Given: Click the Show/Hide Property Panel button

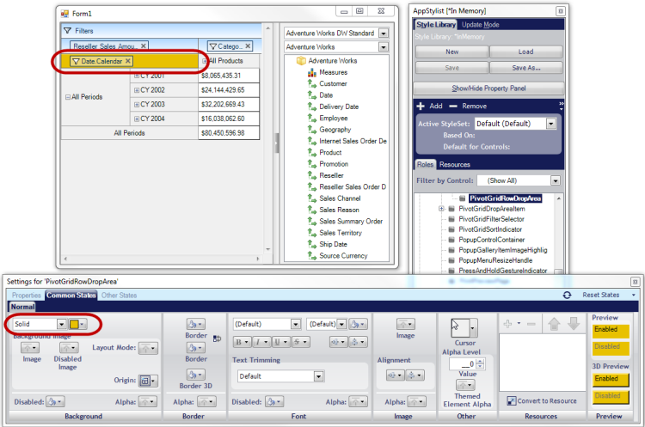Looking at the screenshot, I should (x=488, y=88).
